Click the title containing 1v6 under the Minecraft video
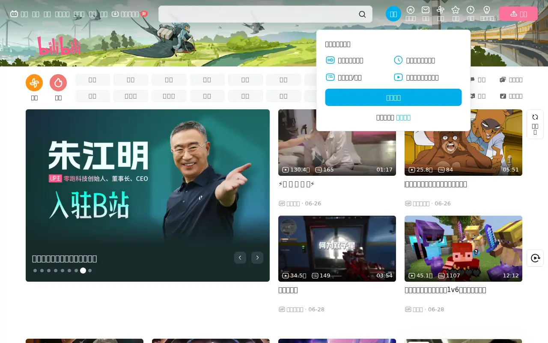Viewport: 548px width, 343px height. pyautogui.click(x=445, y=290)
